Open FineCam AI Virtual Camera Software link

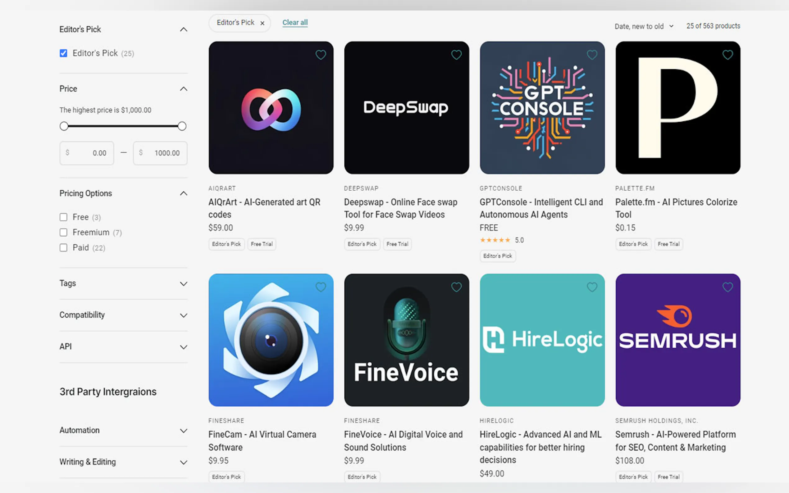pyautogui.click(x=262, y=441)
